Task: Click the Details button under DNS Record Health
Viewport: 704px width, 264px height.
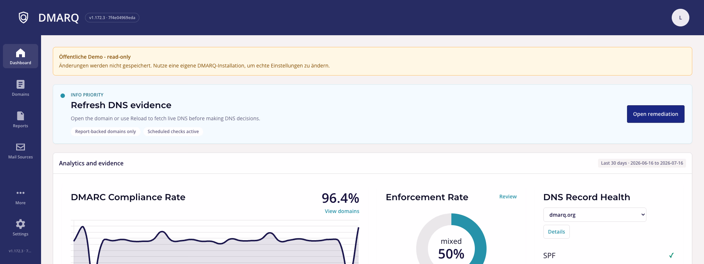Action: tap(556, 232)
